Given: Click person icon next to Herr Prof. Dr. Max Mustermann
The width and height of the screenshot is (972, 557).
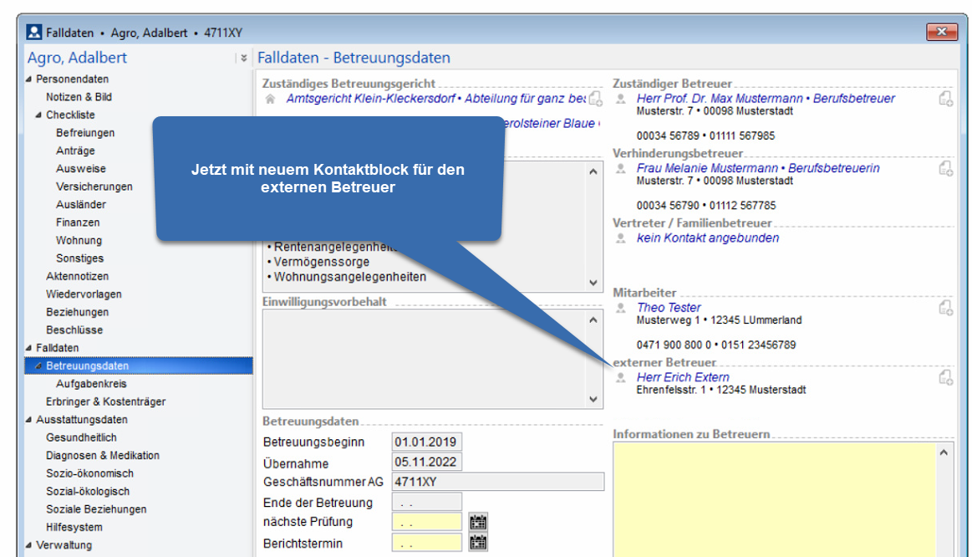Looking at the screenshot, I should tap(620, 100).
